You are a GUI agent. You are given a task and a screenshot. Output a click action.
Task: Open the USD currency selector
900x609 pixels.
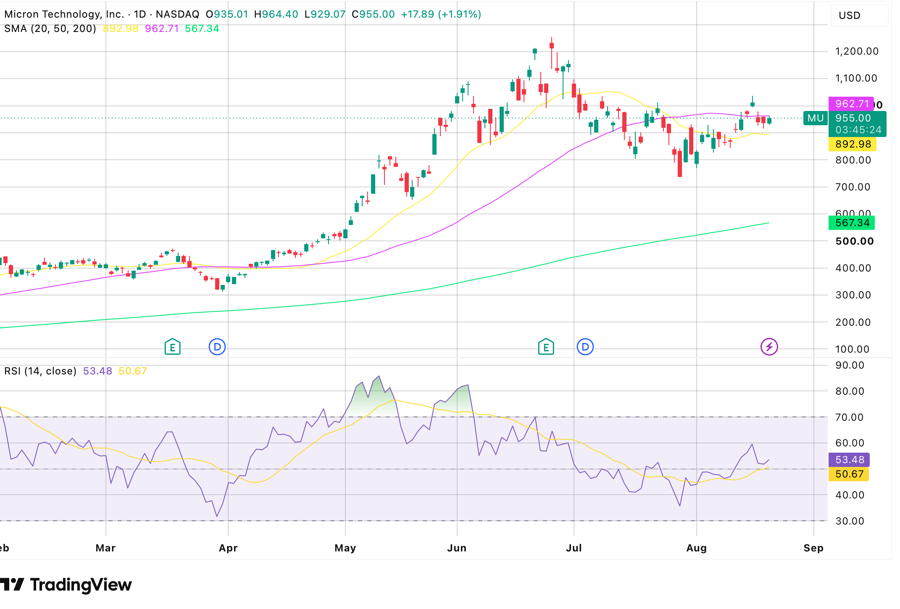(859, 16)
